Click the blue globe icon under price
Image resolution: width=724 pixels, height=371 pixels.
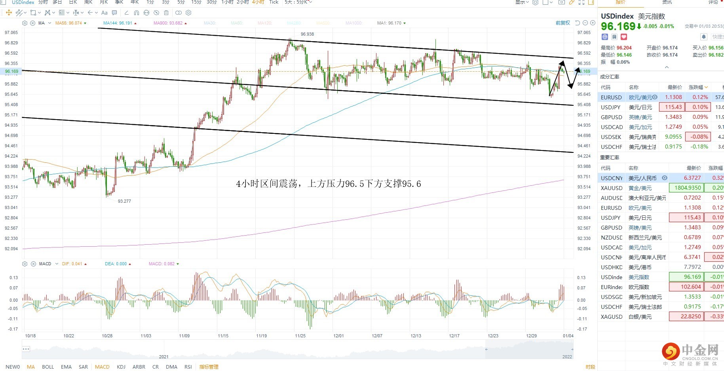(x=605, y=37)
